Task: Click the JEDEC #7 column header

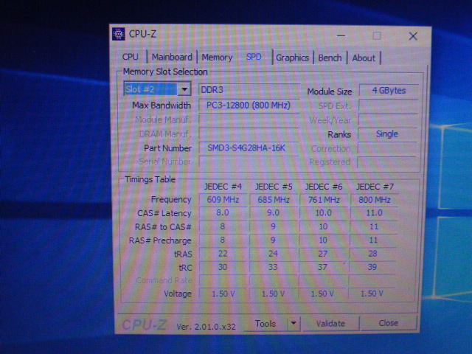Action: click(x=375, y=187)
